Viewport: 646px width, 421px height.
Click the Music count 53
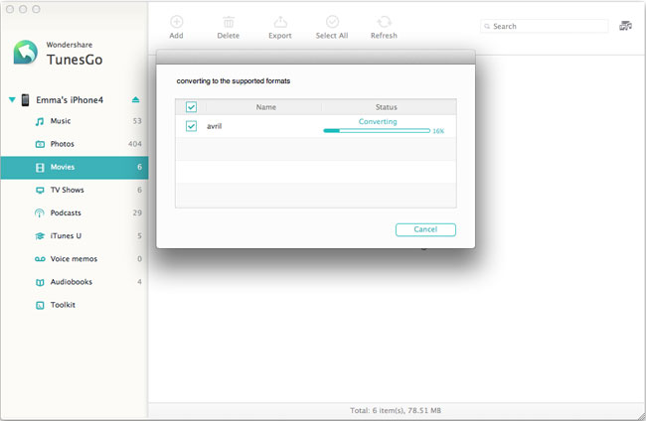pyautogui.click(x=137, y=121)
